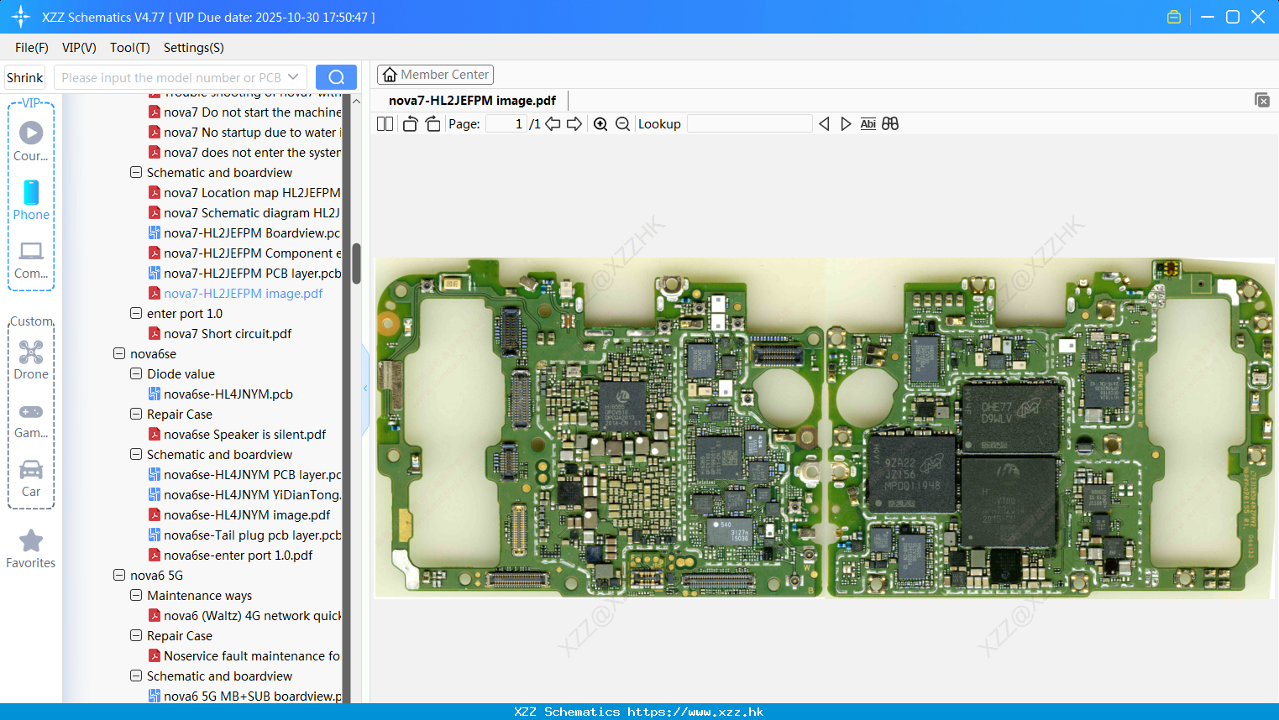This screenshot has width=1279, height=720.
Task: Rotate page counterclockwise
Action: 410,124
